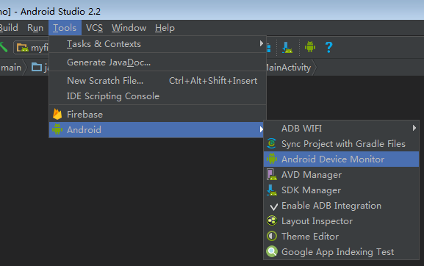The width and height of the screenshot is (424, 266).
Task: Click the Firebase flame icon
Action: pyautogui.click(x=57, y=115)
